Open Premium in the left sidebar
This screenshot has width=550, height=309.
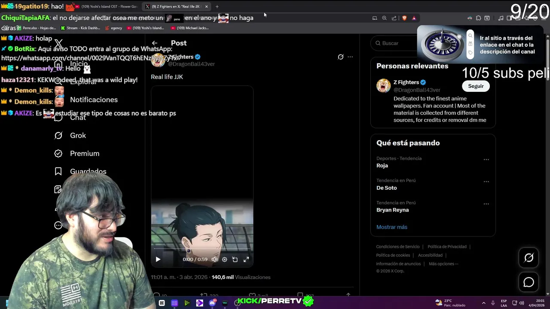[76, 154]
